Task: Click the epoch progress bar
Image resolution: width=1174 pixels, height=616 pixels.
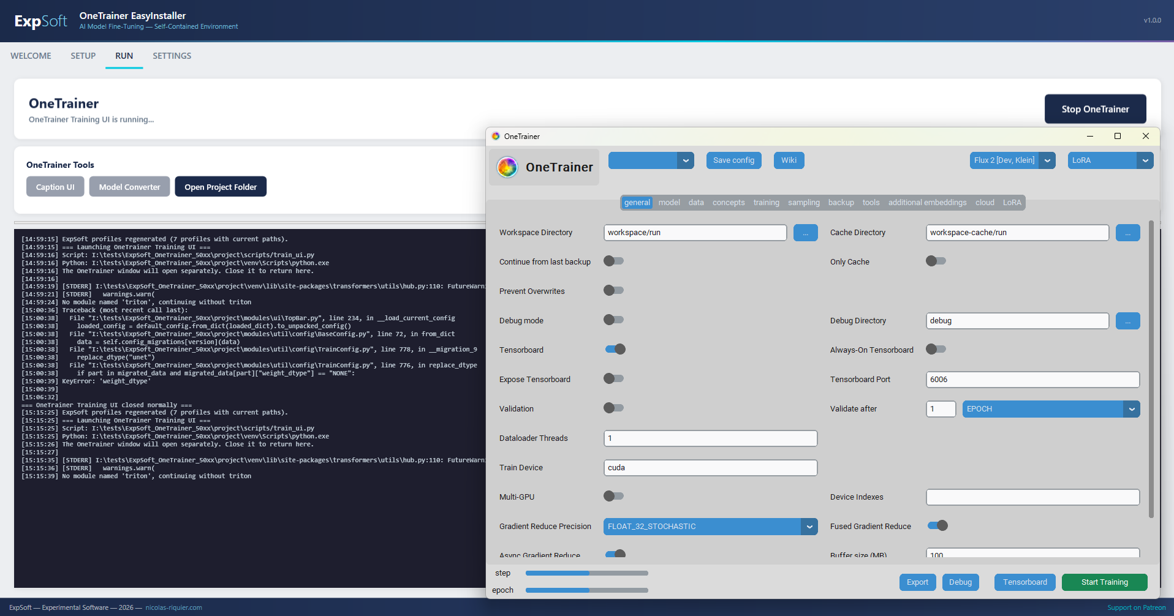Action: click(x=587, y=590)
